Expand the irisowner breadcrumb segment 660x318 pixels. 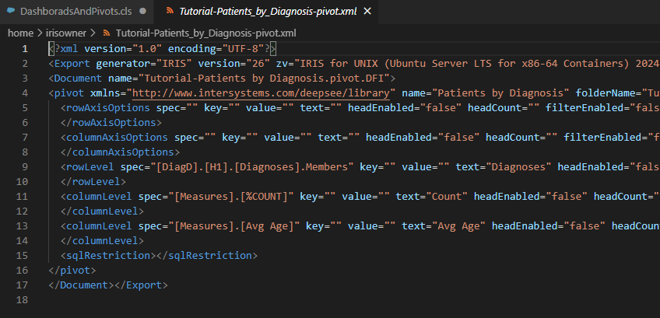(65, 33)
